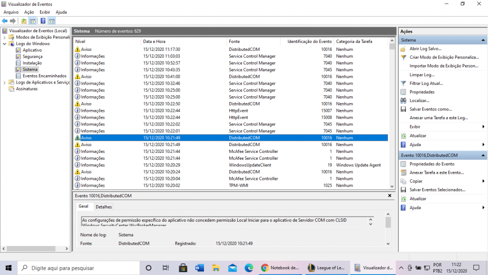Click the Localizar binoculars icon
This screenshot has width=488, height=275.
pyautogui.click(x=403, y=101)
